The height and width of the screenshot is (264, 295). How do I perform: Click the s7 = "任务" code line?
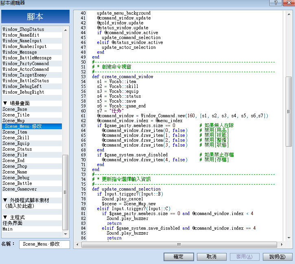click(110, 111)
